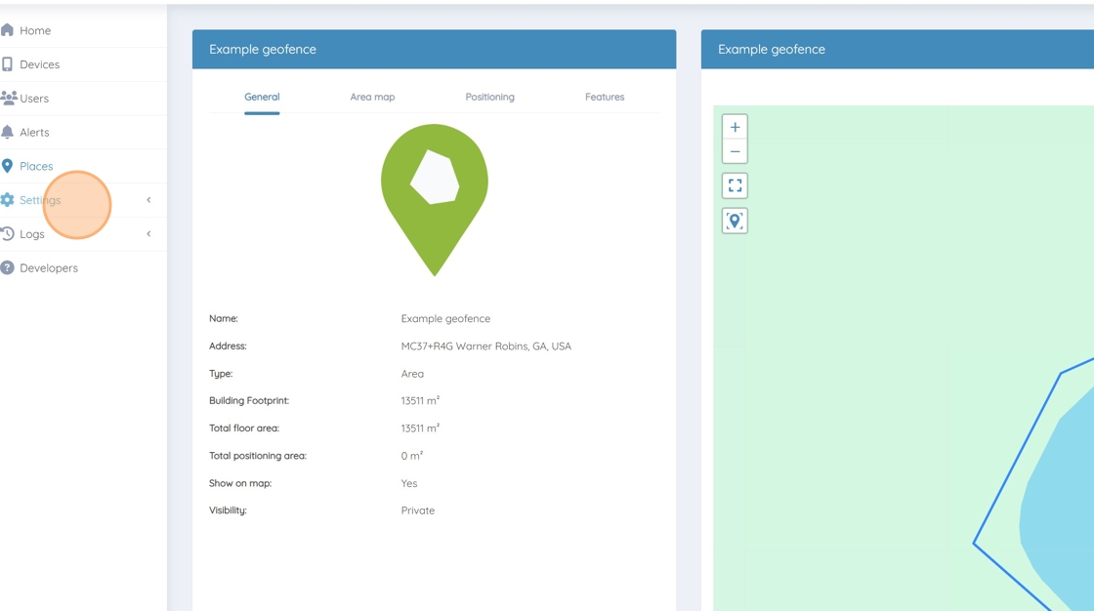Click the Name value Example geofence
1094x611 pixels.
tap(445, 319)
